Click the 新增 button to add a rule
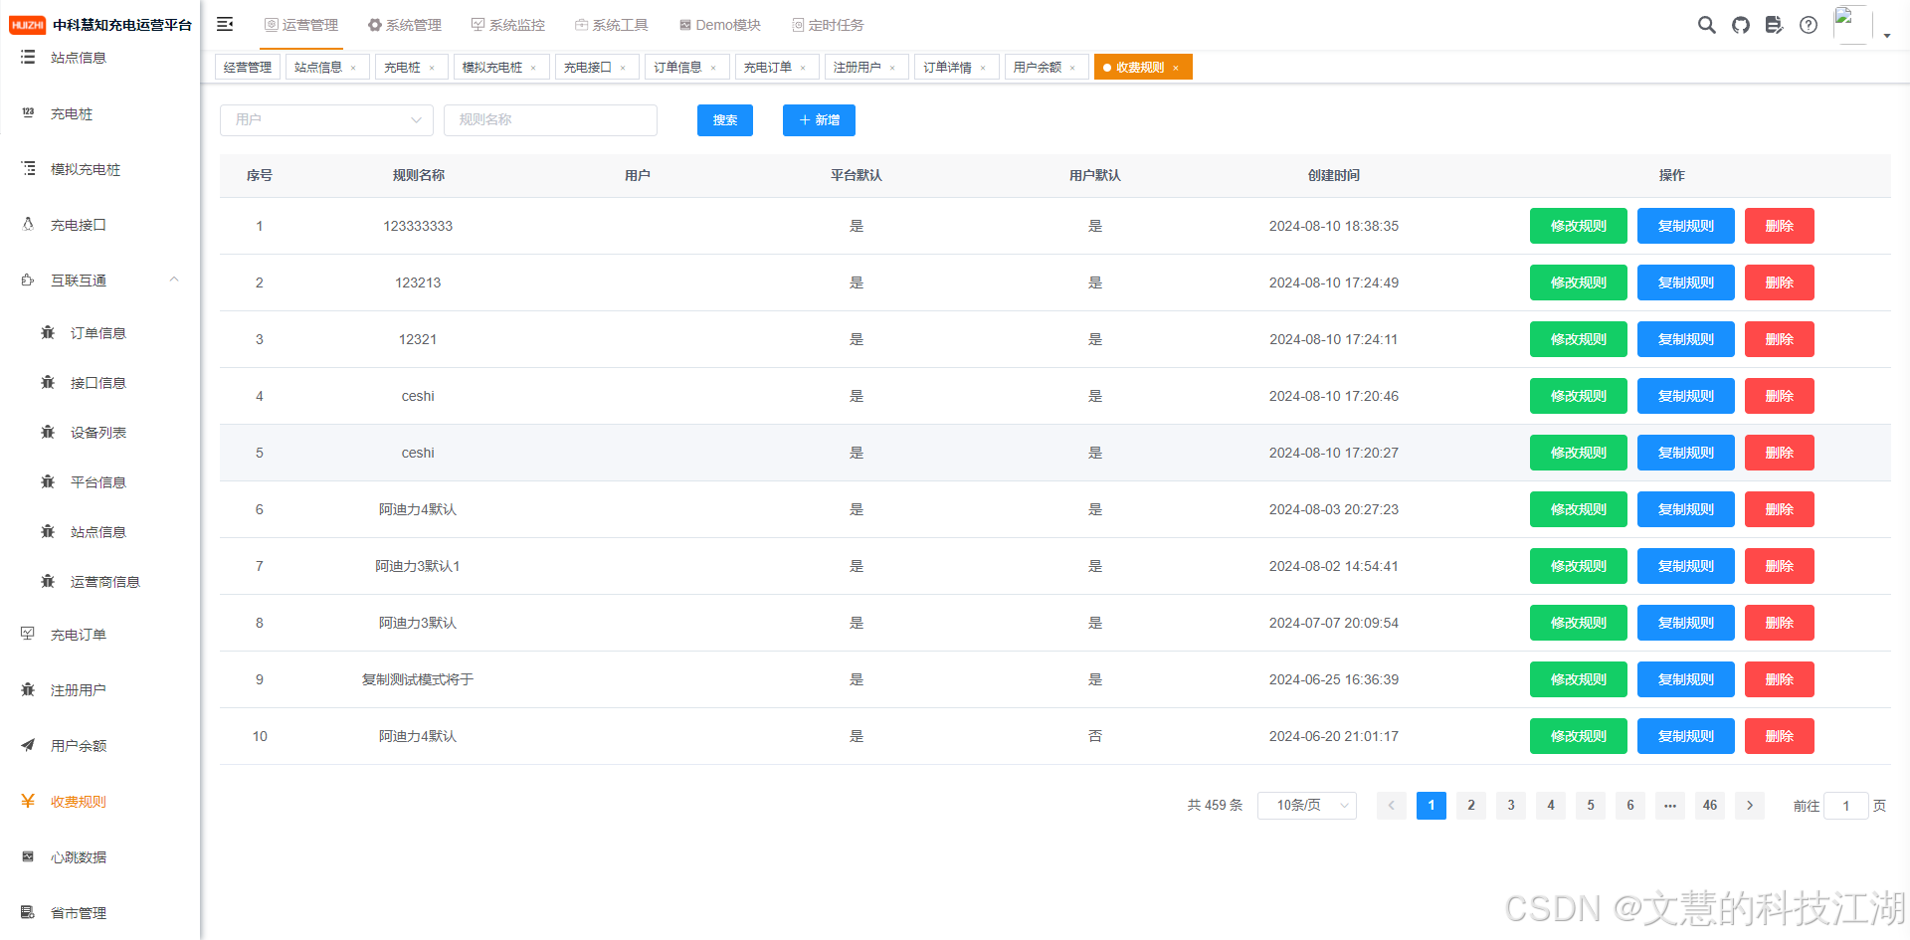Viewport: 1910px width, 940px height. 818,119
